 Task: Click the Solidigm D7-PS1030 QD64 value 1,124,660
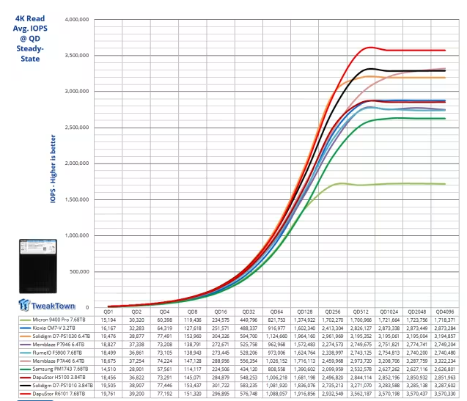[276, 336]
